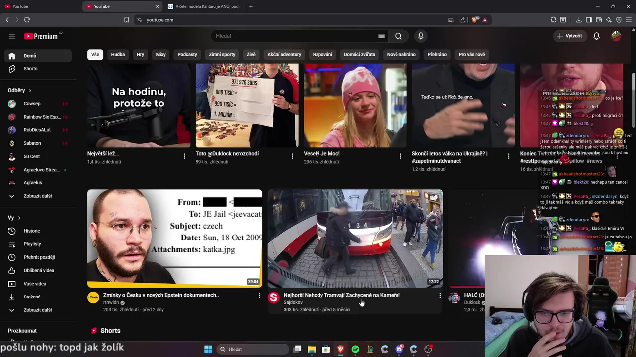Image resolution: width=636 pixels, height=357 pixels.
Task: Open Spotify from the taskbar
Action: pos(355,349)
